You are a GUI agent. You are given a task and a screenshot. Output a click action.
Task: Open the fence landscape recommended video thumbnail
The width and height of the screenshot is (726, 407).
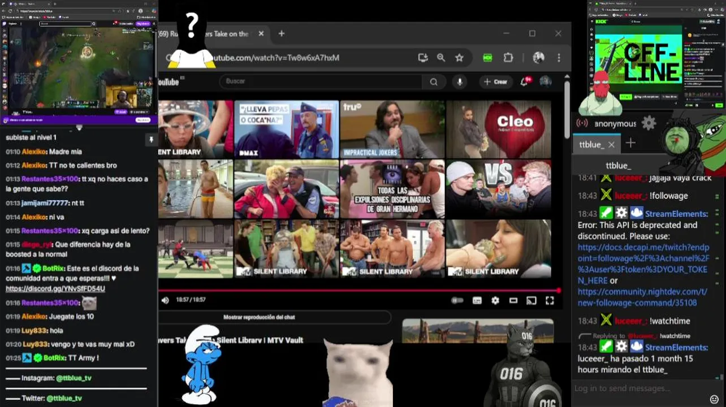478,331
